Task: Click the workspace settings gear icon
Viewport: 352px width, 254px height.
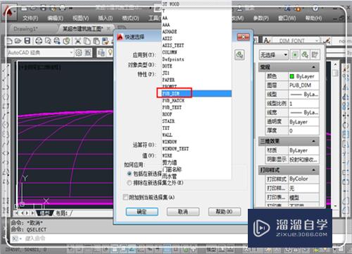Action: tap(79, 53)
